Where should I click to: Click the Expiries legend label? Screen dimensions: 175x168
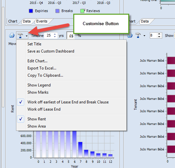42,11
